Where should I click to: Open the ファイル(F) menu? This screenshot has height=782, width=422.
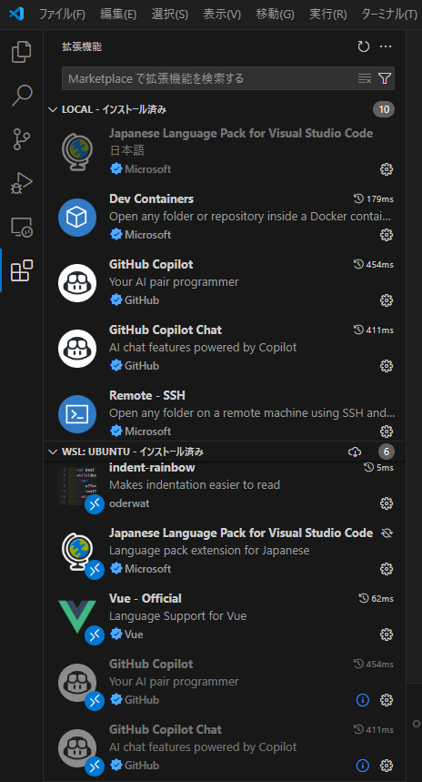click(62, 14)
